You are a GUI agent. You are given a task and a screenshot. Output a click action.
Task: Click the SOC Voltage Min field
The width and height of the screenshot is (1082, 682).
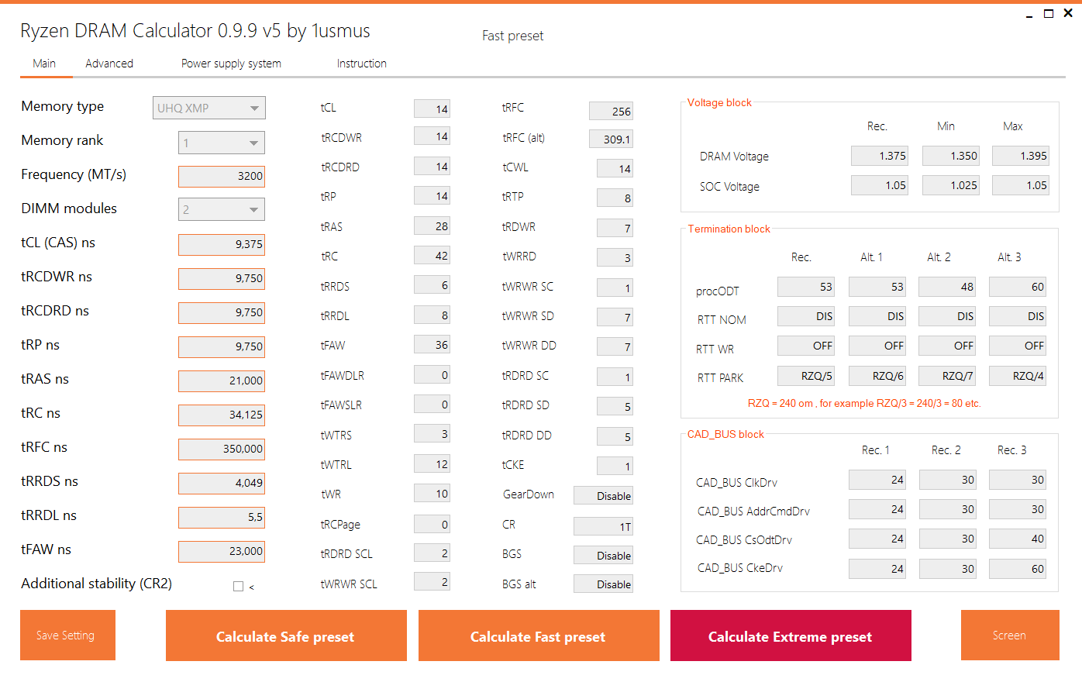[951, 185]
